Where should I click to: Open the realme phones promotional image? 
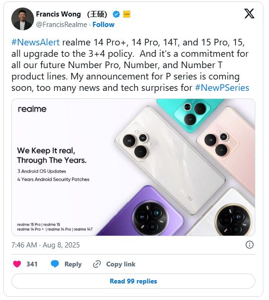click(133, 167)
